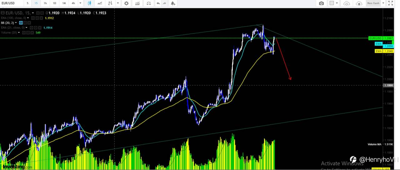Select 15 minute timeframe

pos(36,3)
